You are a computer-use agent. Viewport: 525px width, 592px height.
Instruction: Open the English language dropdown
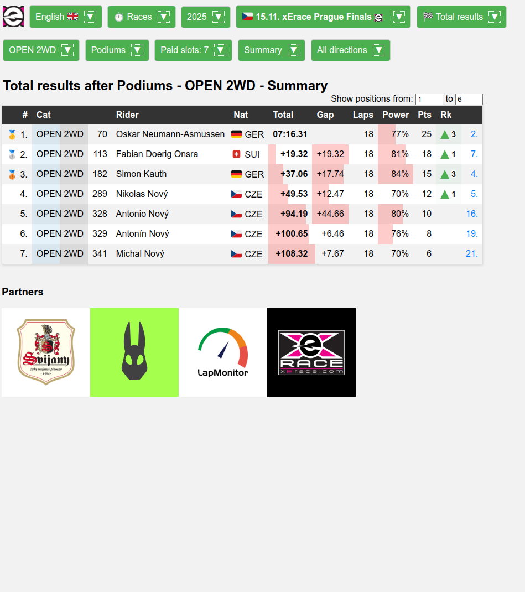(x=65, y=17)
